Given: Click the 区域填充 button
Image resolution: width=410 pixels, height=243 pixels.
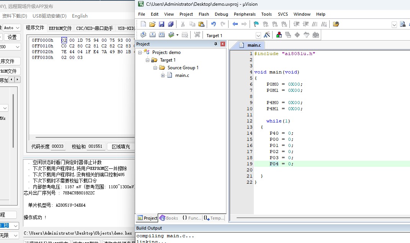Looking at the screenshot, I should pos(121,147).
